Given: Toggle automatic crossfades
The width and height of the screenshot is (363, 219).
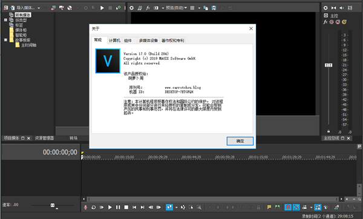Looking at the screenshot, I should pos(296,207).
